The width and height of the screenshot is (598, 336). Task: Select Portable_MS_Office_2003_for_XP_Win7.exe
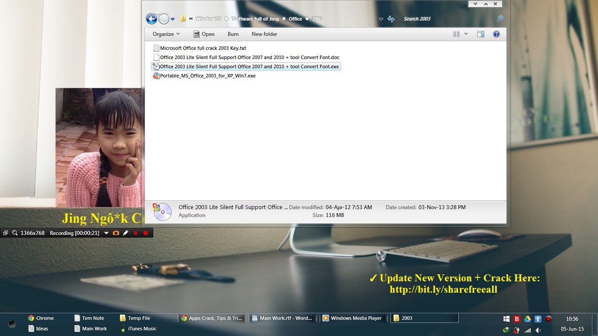208,76
